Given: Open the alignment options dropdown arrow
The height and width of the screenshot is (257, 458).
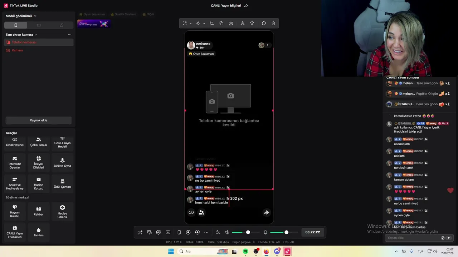Looking at the screenshot, I should click(x=204, y=24).
